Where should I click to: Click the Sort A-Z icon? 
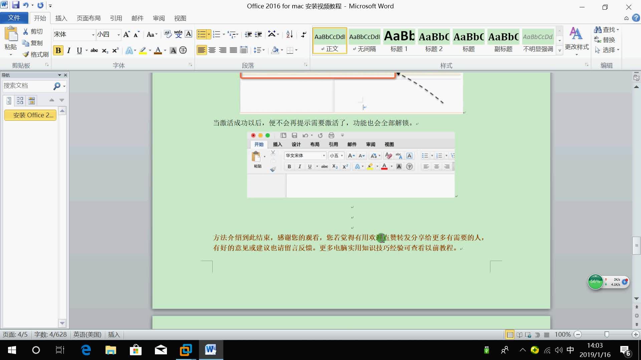coord(289,34)
